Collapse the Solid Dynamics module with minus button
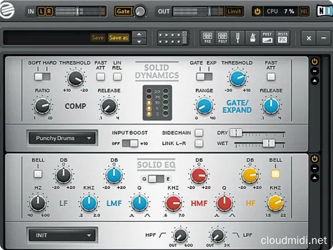This screenshot has width=333, height=250. [x=315, y=71]
